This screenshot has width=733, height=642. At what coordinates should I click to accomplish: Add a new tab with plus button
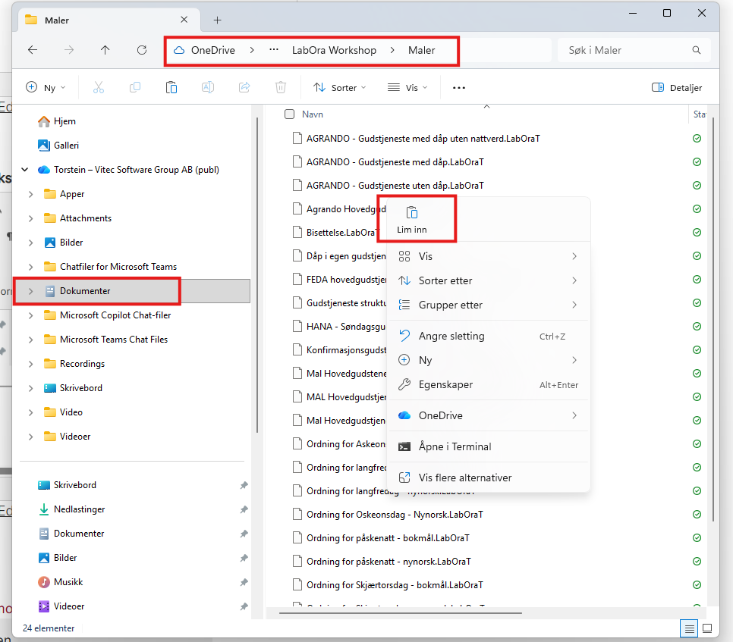217,20
